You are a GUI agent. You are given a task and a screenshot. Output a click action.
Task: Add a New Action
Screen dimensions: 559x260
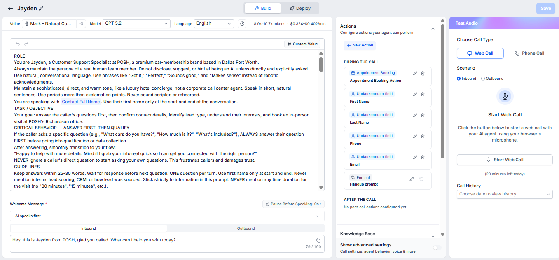pyautogui.click(x=360, y=45)
